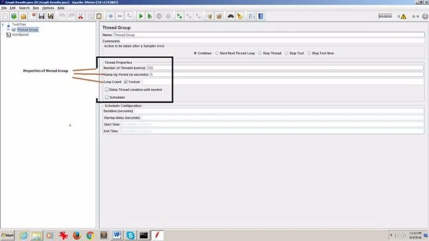Screen dimensions: 429x241
Task: Enable Delay Thread creation until needed
Action: pos(107,90)
